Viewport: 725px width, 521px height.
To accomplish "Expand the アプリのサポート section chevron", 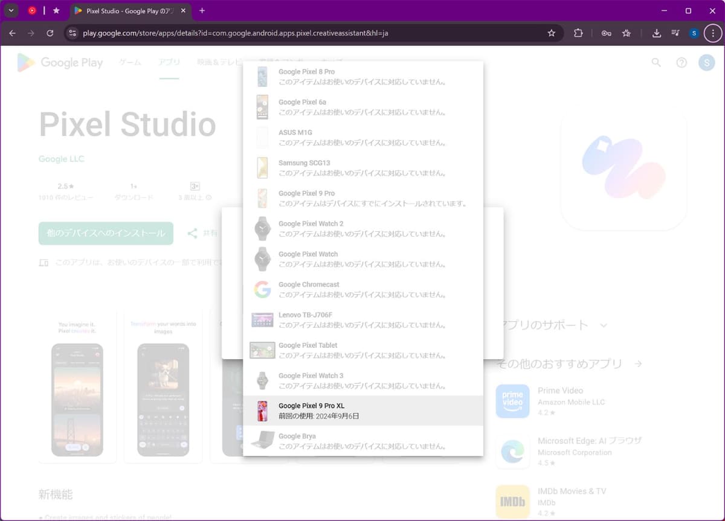I will 604,325.
